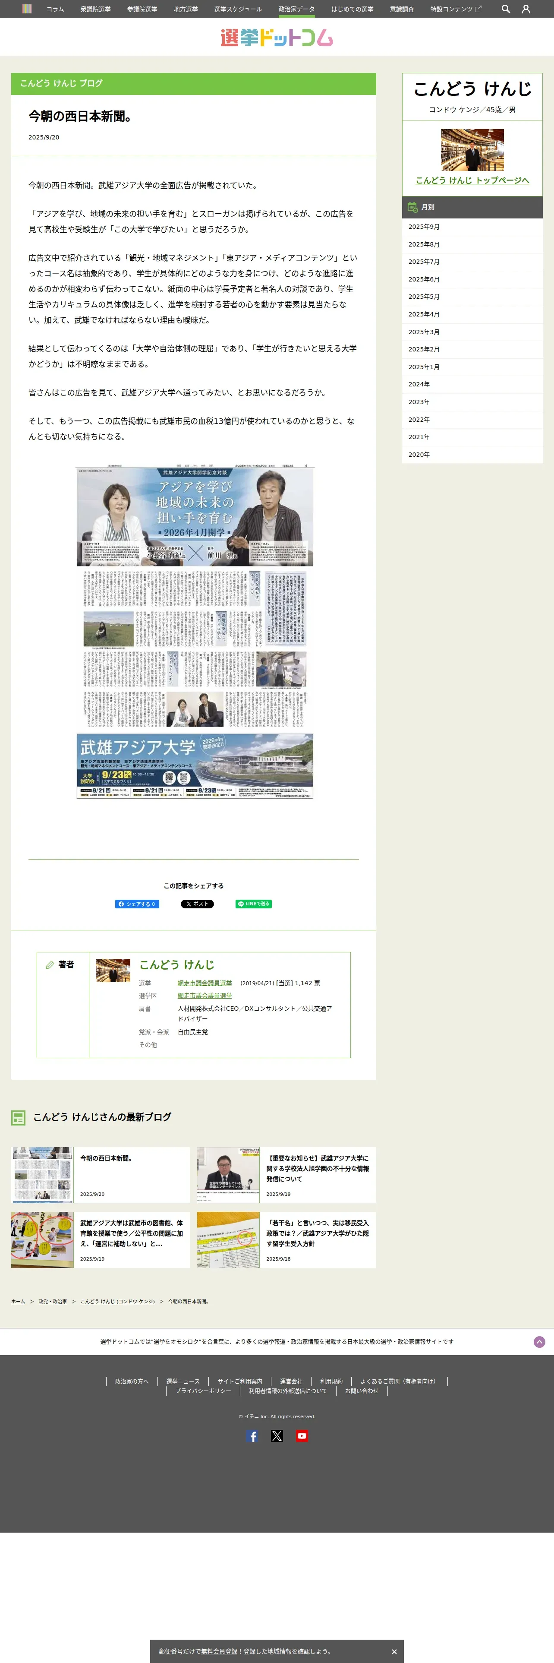Click author name こんどう けんじ in author box
This screenshot has width=554, height=1663.
pos(177,964)
